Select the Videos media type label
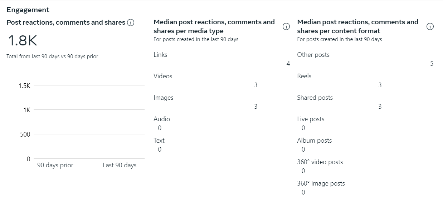 [163, 76]
